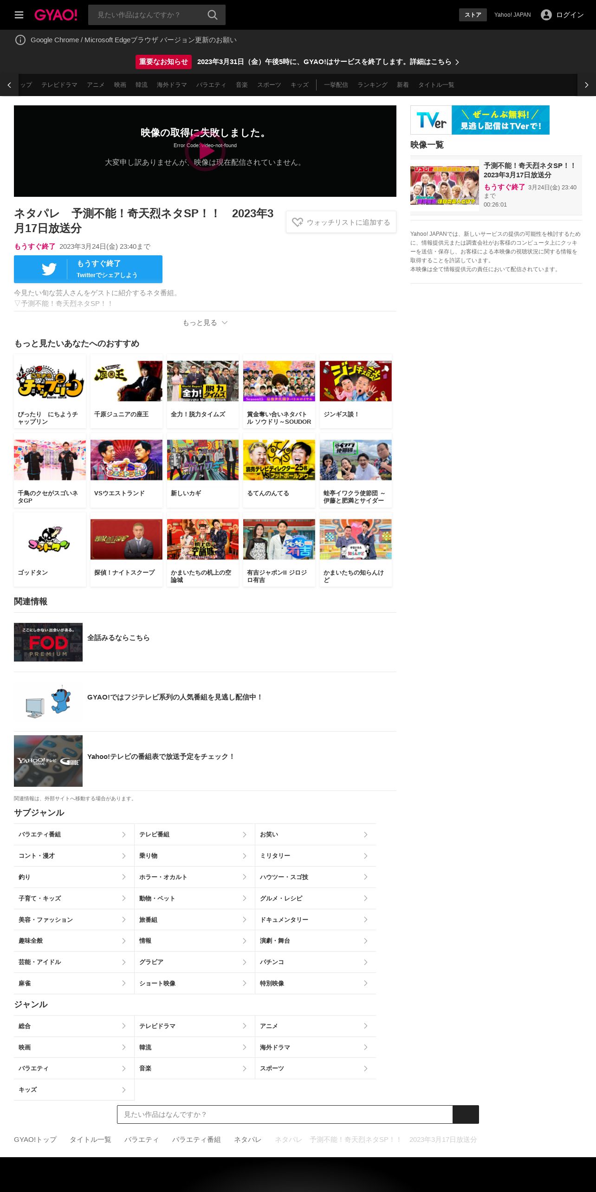Click the GYAO! logo

coord(56,15)
